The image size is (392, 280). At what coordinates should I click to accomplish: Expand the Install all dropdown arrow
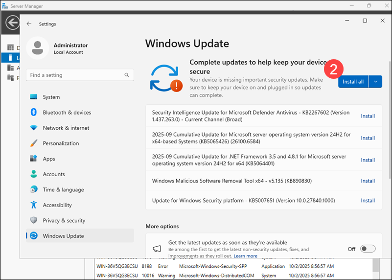click(375, 82)
